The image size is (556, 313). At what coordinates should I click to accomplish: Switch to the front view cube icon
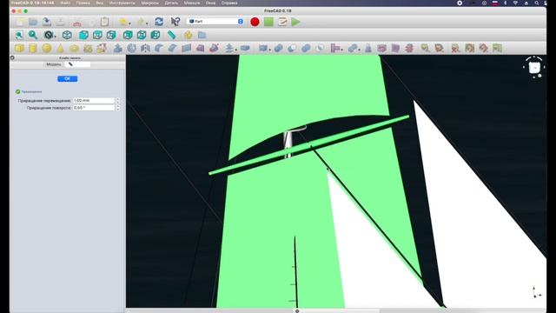[x=83, y=35]
